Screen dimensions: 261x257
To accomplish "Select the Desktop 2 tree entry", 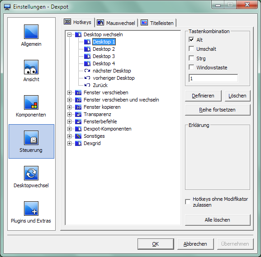I will pos(104,49).
